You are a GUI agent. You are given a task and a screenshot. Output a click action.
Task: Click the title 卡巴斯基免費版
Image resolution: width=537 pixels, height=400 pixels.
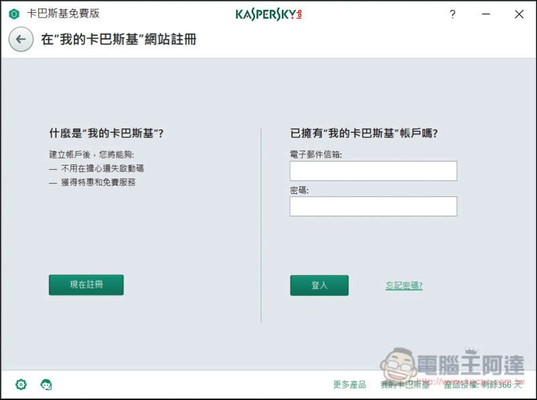click(x=63, y=13)
